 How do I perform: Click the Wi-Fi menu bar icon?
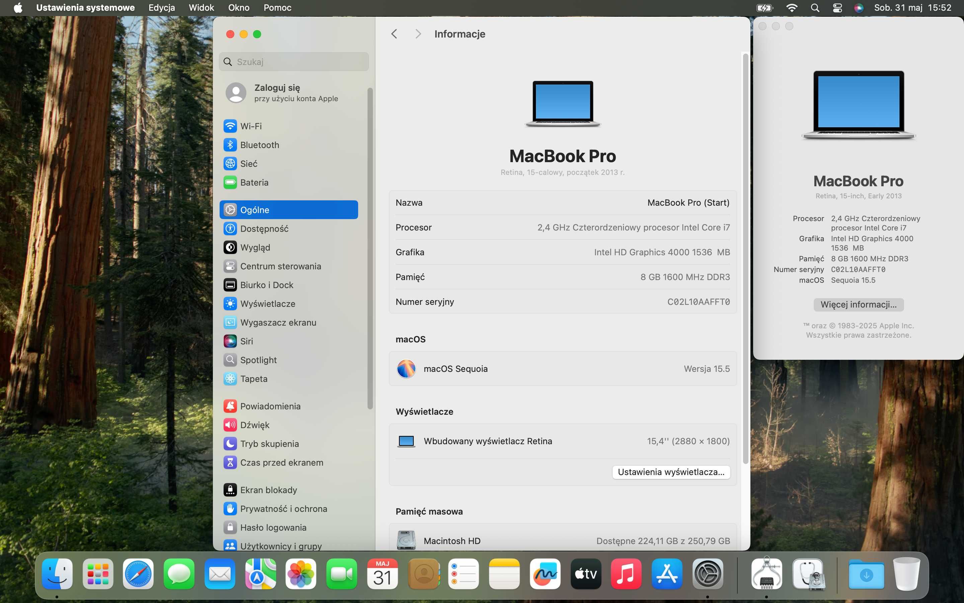coord(792,8)
